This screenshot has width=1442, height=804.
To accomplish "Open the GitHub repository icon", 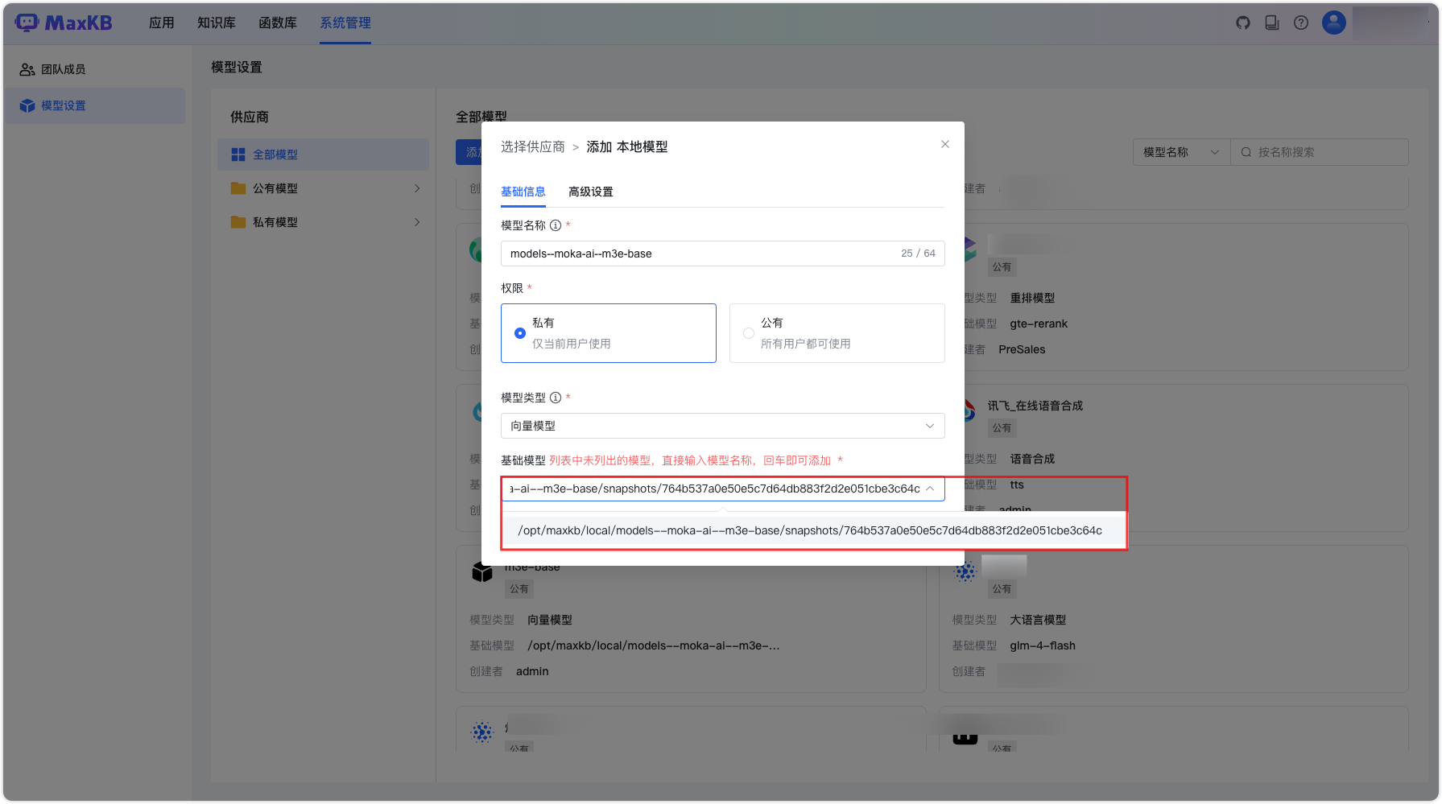I will tap(1243, 23).
